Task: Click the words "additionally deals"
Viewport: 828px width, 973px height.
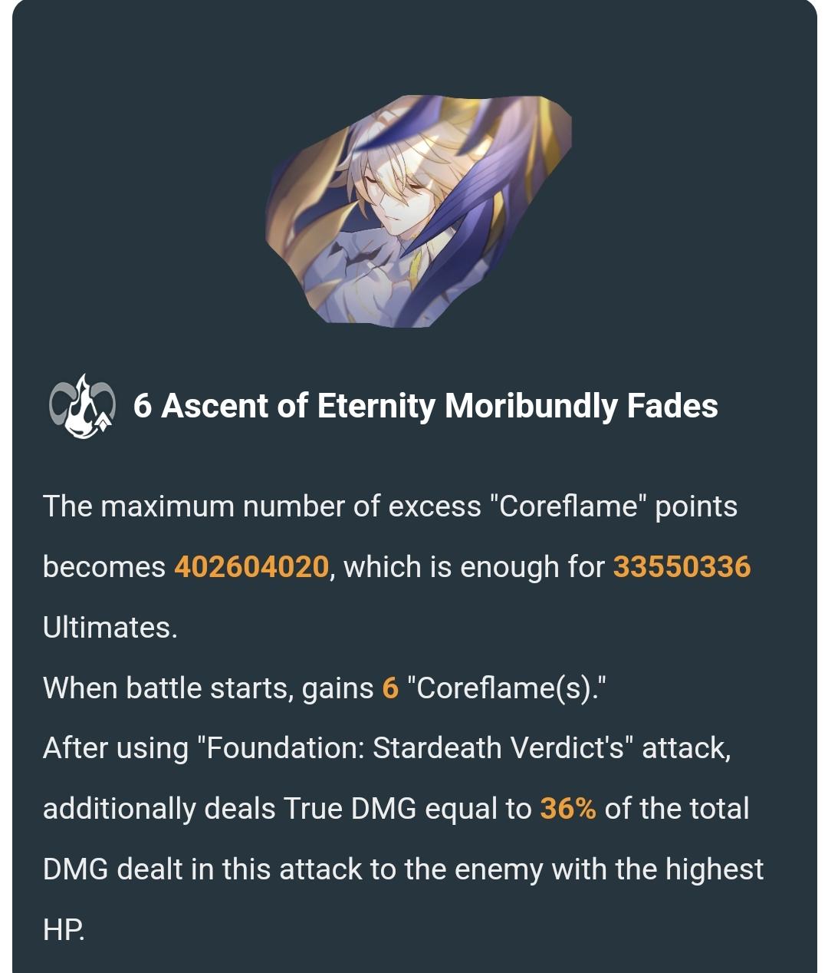Action: (x=159, y=809)
